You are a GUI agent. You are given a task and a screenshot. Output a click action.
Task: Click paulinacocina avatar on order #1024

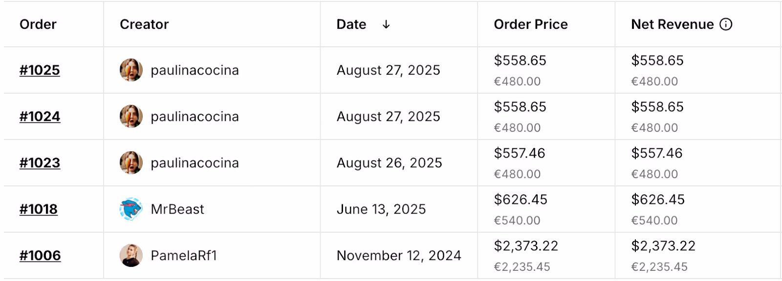(131, 117)
